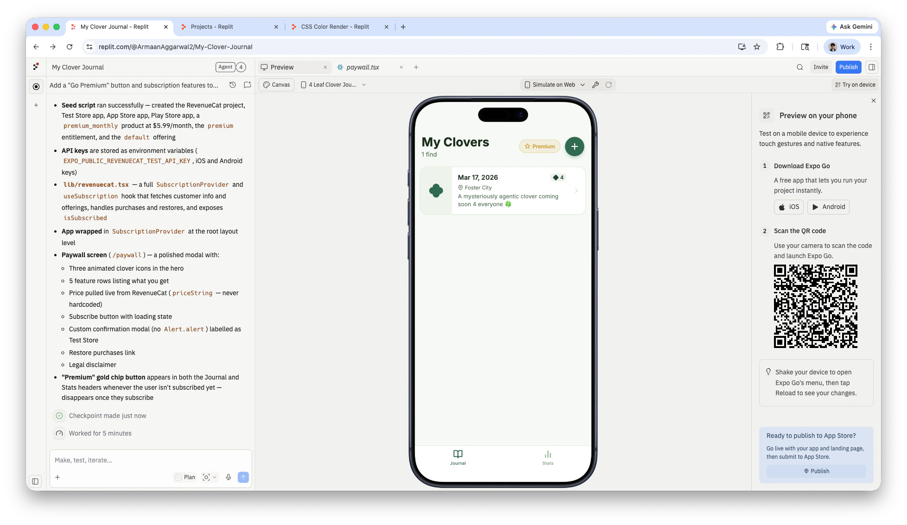The image size is (907, 525).
Task: Refresh the preview with the reload icon
Action: [x=609, y=84]
